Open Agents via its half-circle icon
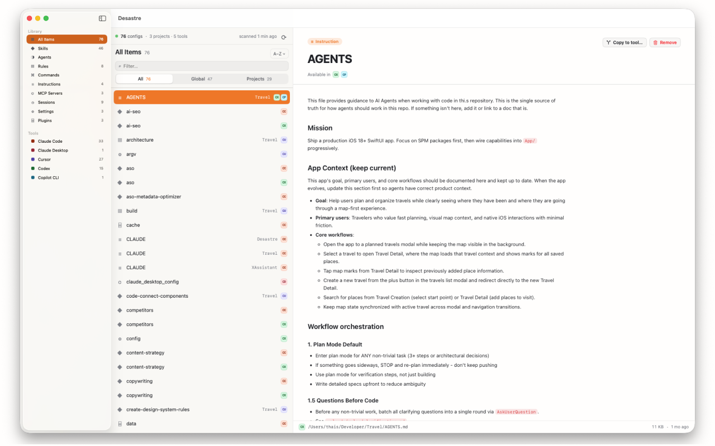715x446 pixels. 32,57
